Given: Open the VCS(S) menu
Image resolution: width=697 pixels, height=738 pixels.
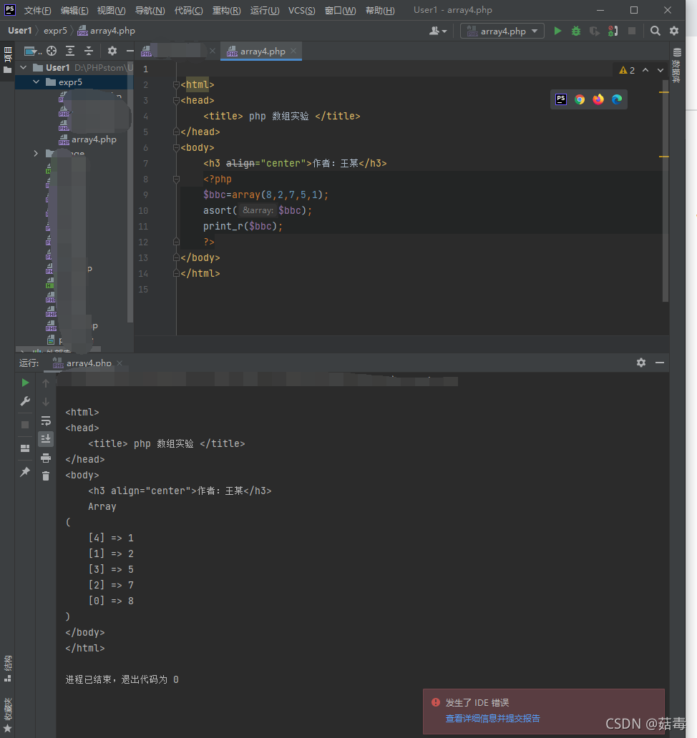Looking at the screenshot, I should click(x=302, y=10).
